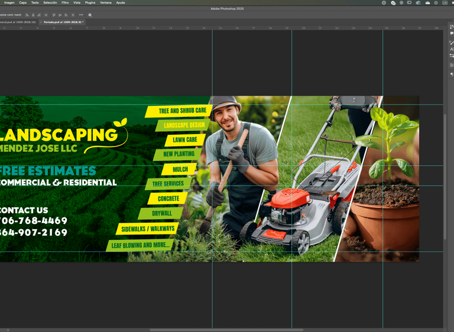Click the color palette picker icon in menu bar
Image resolution: width=454 pixels, height=332 pixels.
[418, 3]
